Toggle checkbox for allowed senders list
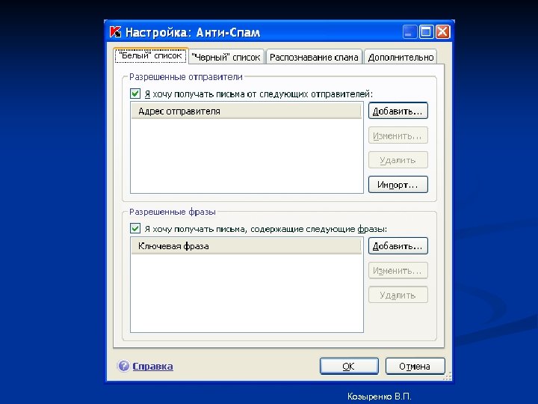 tap(135, 94)
